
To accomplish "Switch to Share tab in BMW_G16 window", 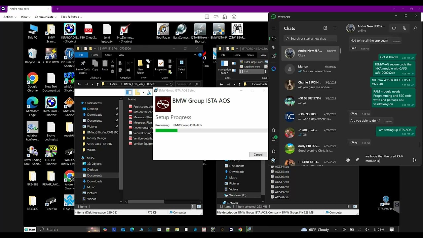I will coord(108,55).
